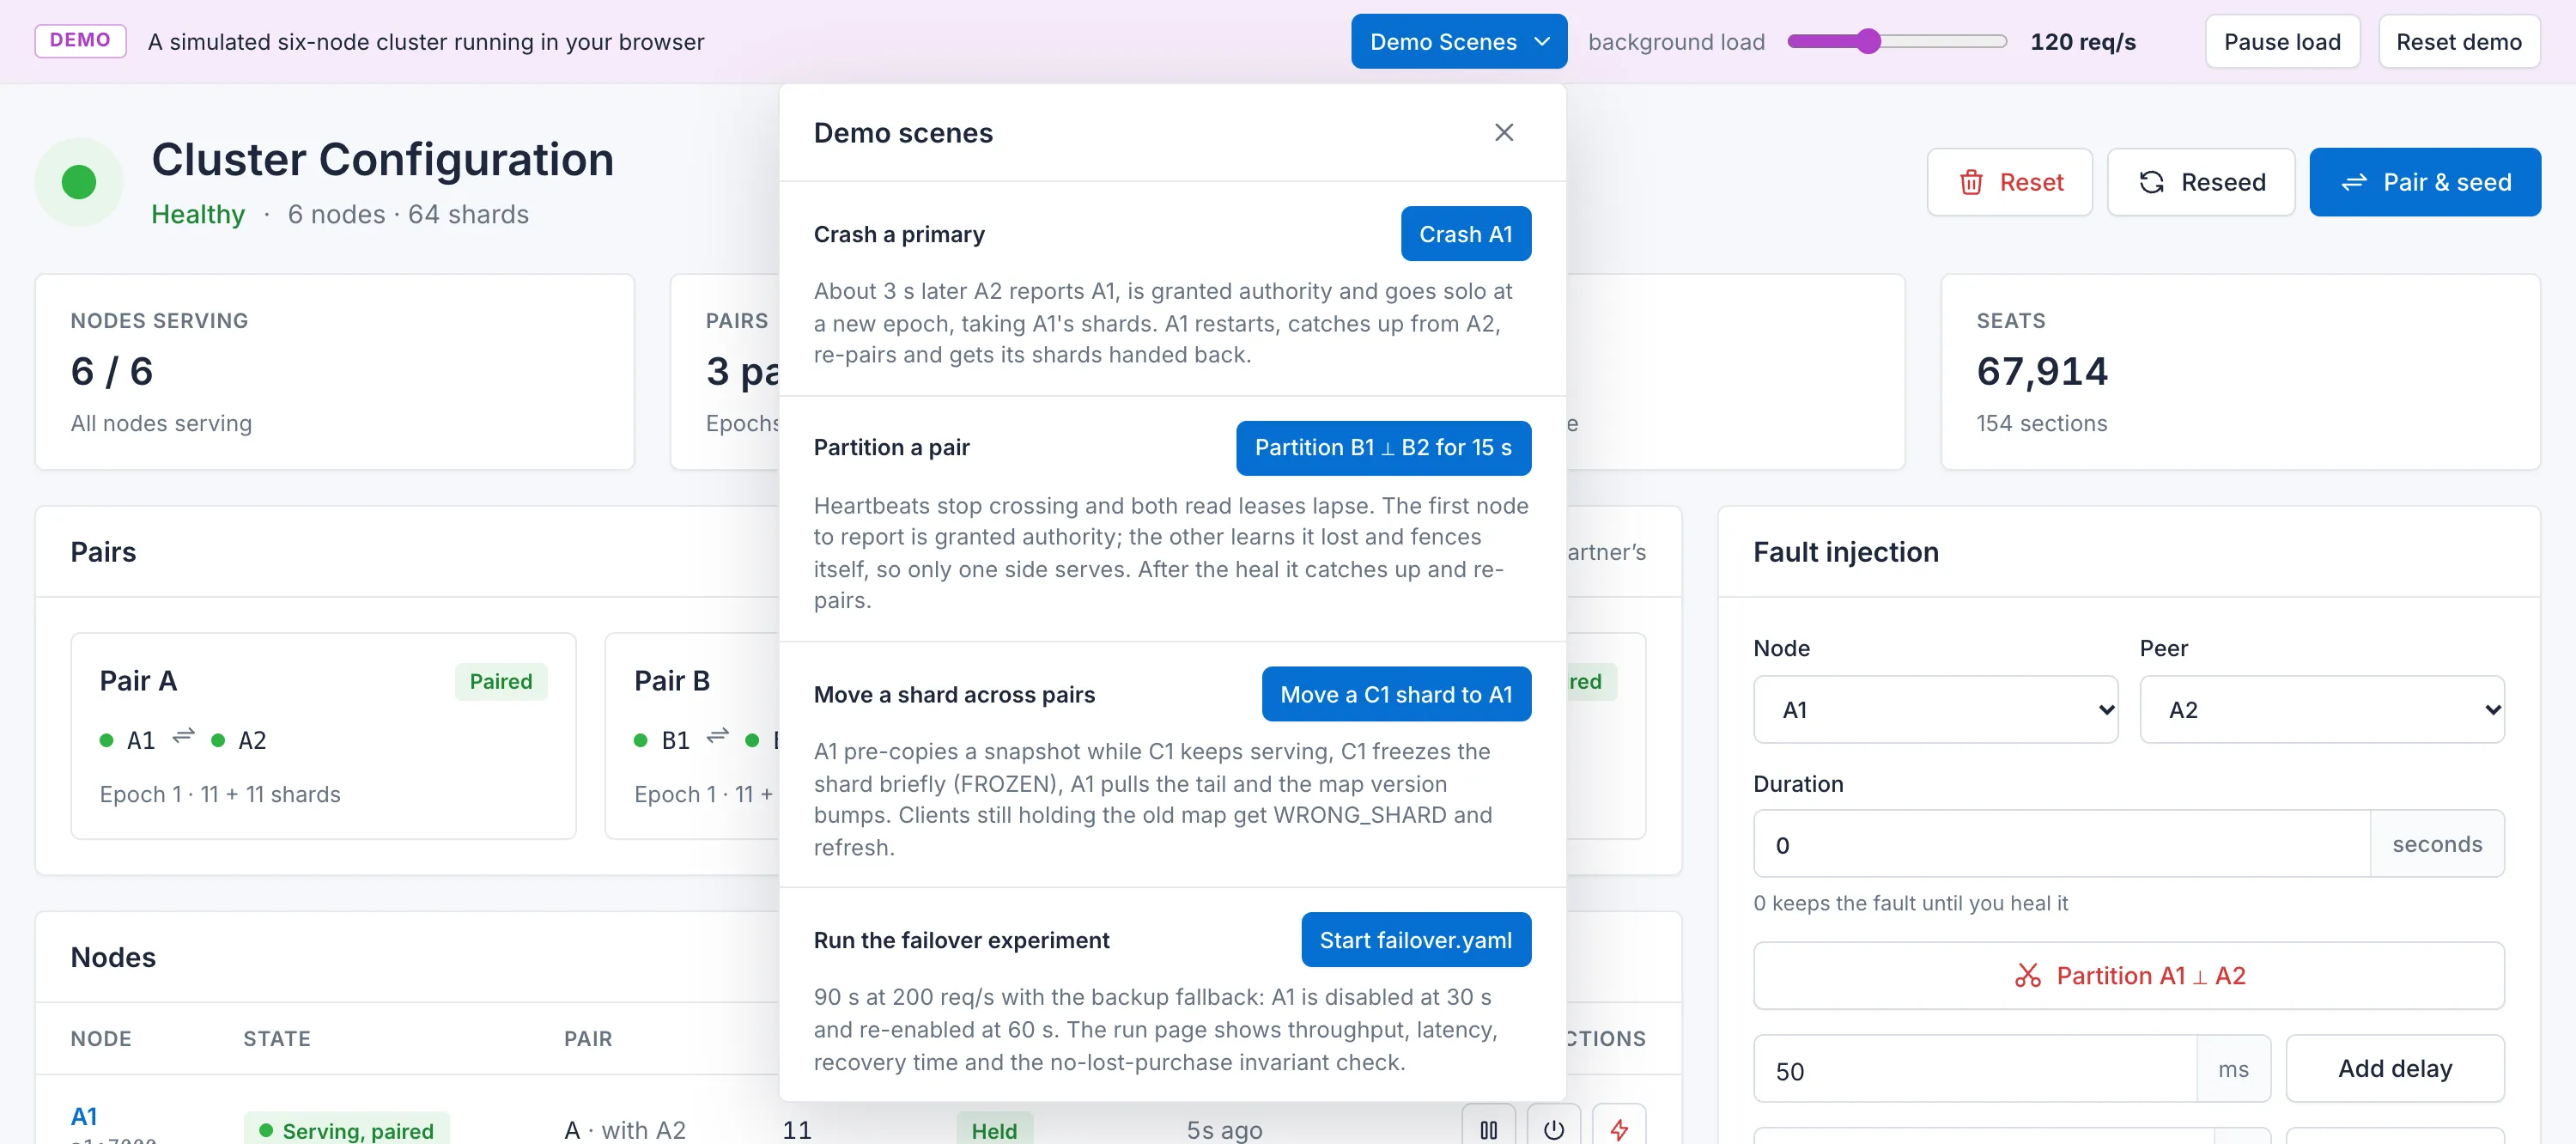Click the DEMO badge
Image resolution: width=2576 pixels, height=1144 pixels.
(80, 40)
